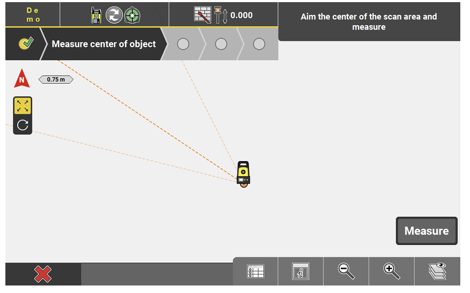Open the information panel icon
The height and width of the screenshot is (293, 470).
tap(300, 272)
